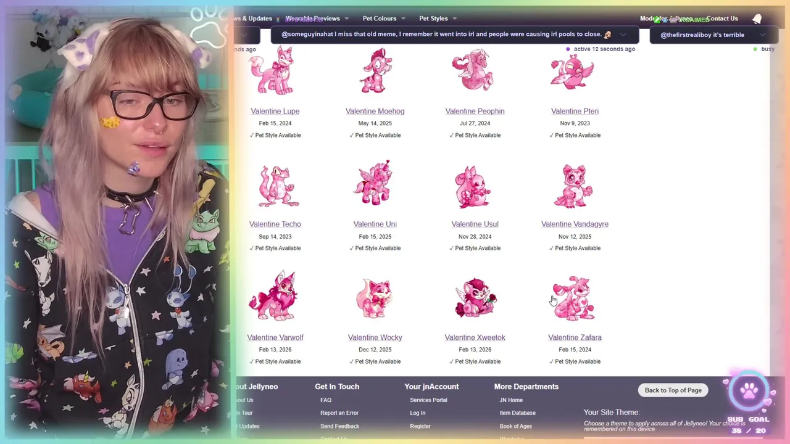790x444 pixels.
Task: Click the Valentine Uni pet image
Action: 374,183
